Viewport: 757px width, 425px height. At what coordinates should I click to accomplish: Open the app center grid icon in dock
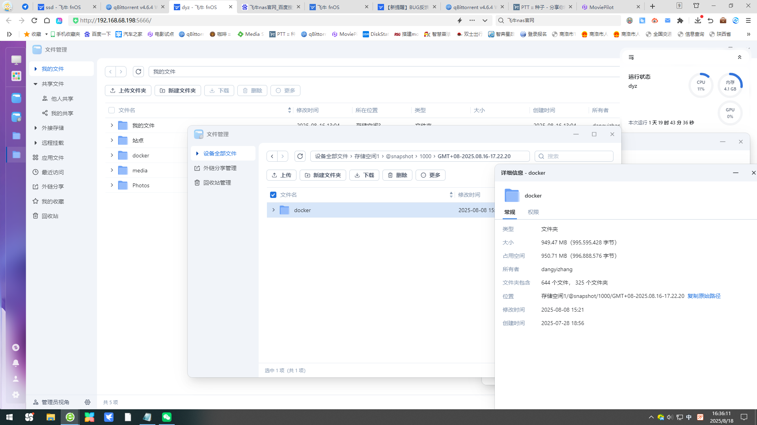click(x=16, y=76)
